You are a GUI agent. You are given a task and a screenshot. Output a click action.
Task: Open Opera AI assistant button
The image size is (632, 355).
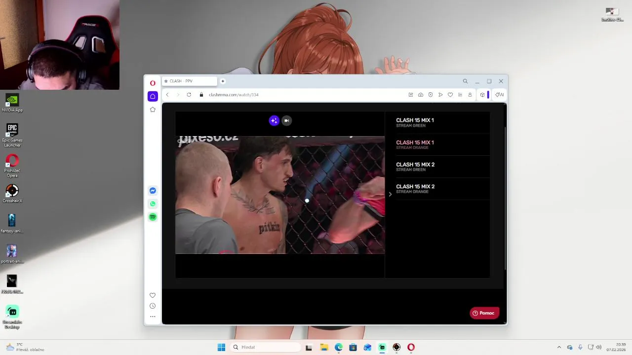[x=500, y=95]
